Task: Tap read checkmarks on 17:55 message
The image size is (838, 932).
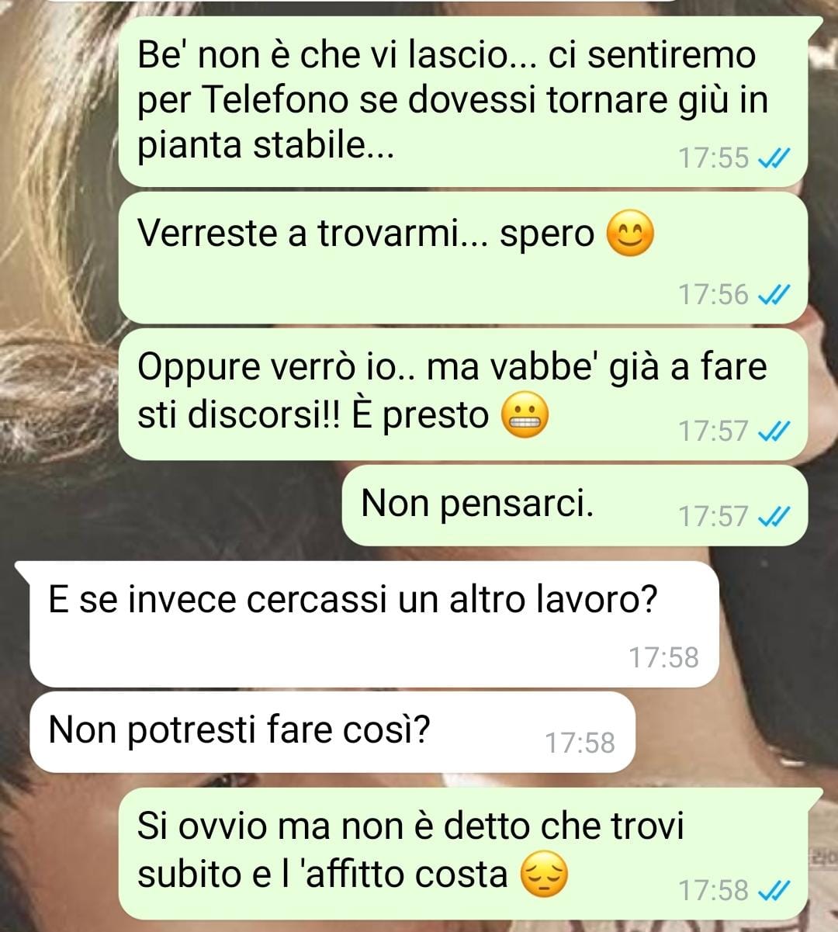Action: [774, 158]
